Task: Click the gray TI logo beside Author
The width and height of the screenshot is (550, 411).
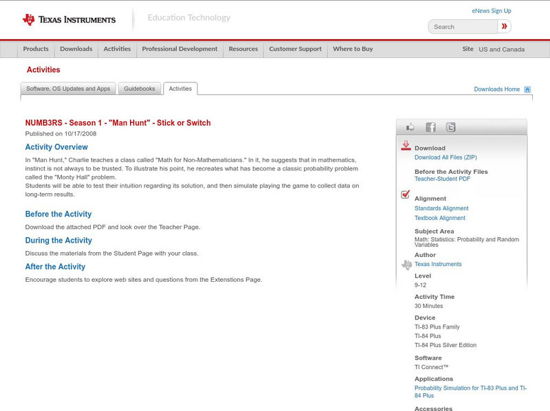Action: (406, 265)
